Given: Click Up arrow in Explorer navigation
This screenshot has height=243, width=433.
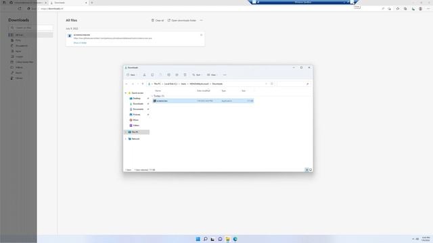Looking at the screenshot, I should point(143,84).
